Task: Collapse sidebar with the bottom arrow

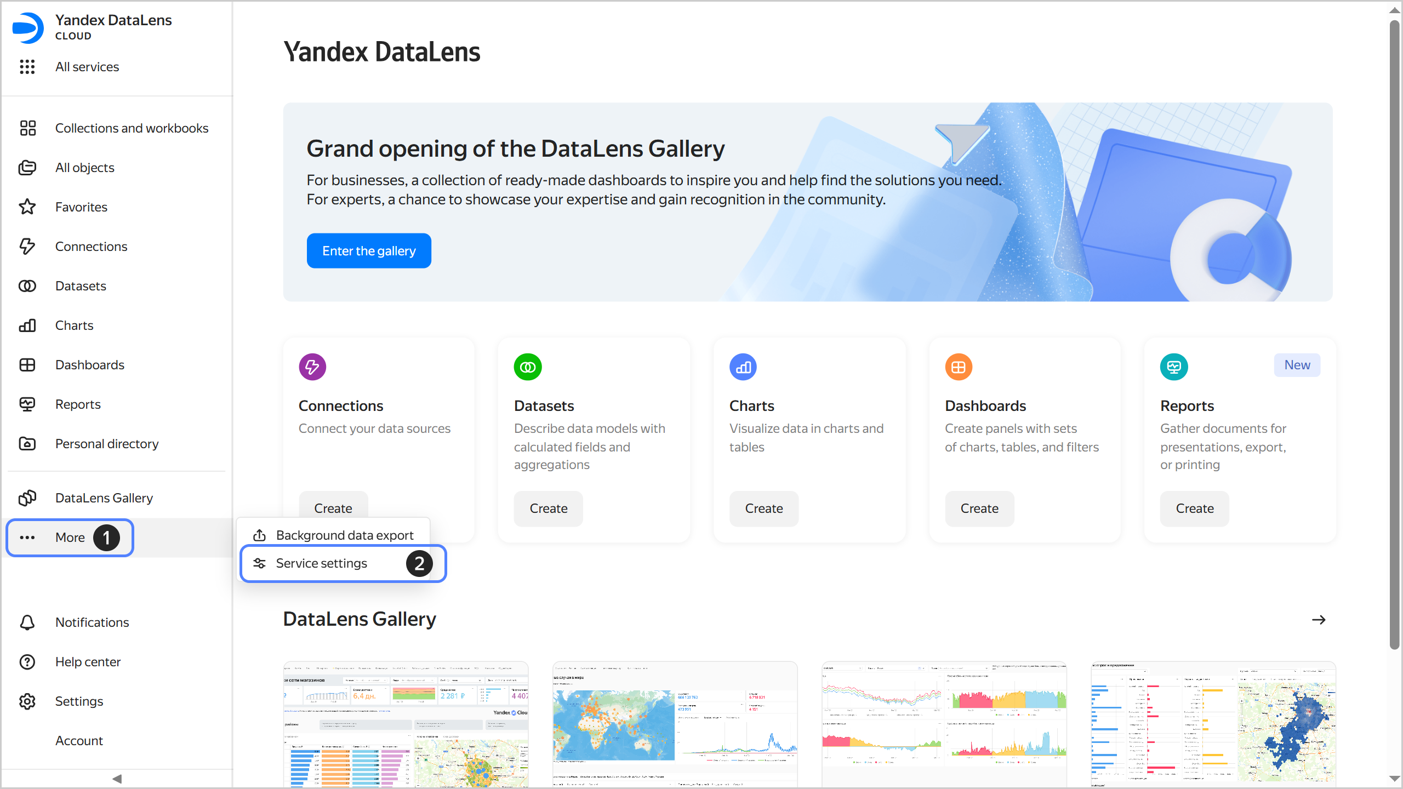Action: click(x=117, y=779)
